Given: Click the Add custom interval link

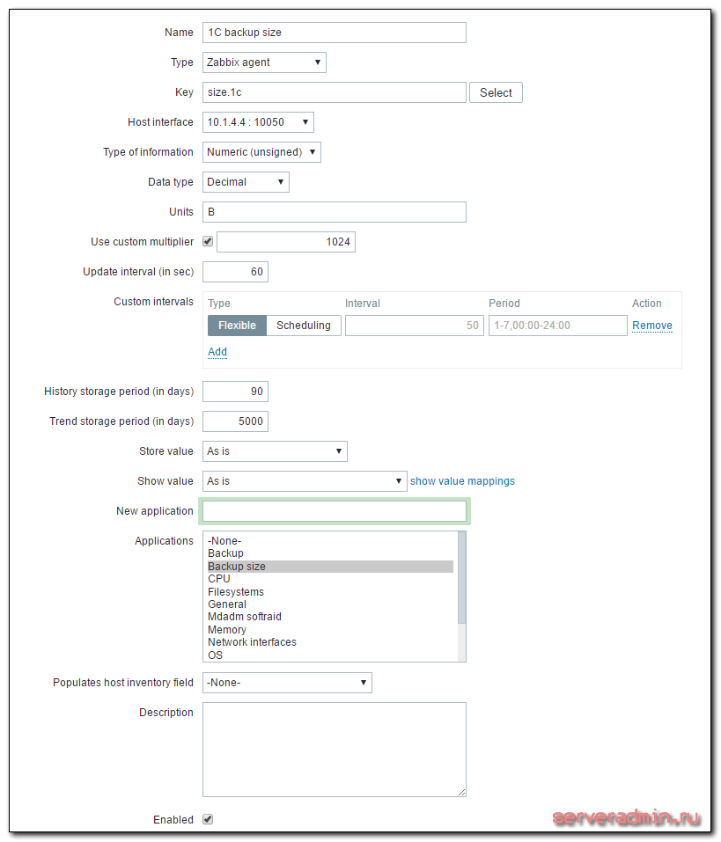Looking at the screenshot, I should pos(217,352).
